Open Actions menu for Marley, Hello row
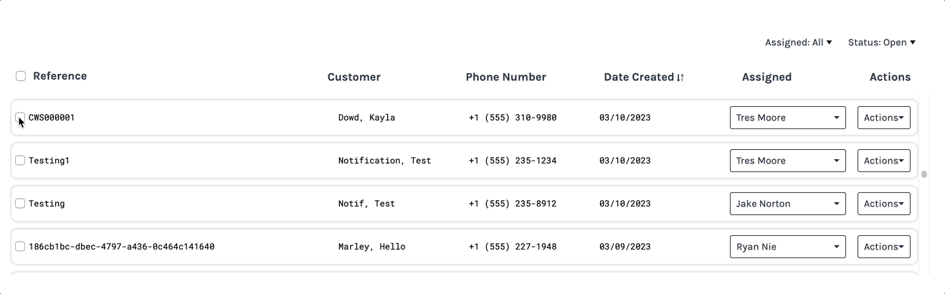Image resolution: width=945 pixels, height=294 pixels. pyautogui.click(x=883, y=247)
